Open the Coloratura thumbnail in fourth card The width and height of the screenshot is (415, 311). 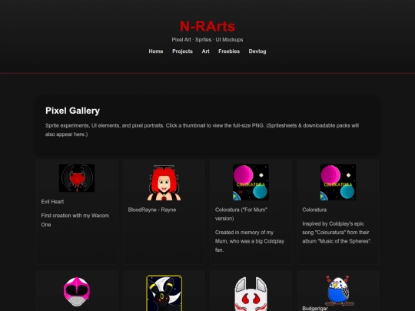coord(338,182)
